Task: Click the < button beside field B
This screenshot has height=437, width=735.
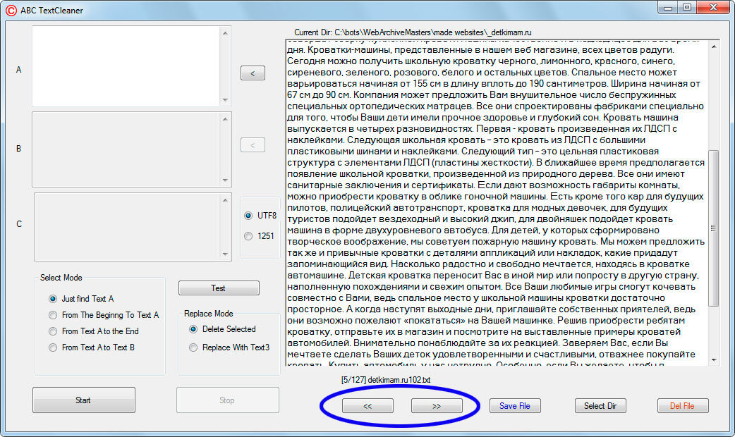Action: (253, 145)
